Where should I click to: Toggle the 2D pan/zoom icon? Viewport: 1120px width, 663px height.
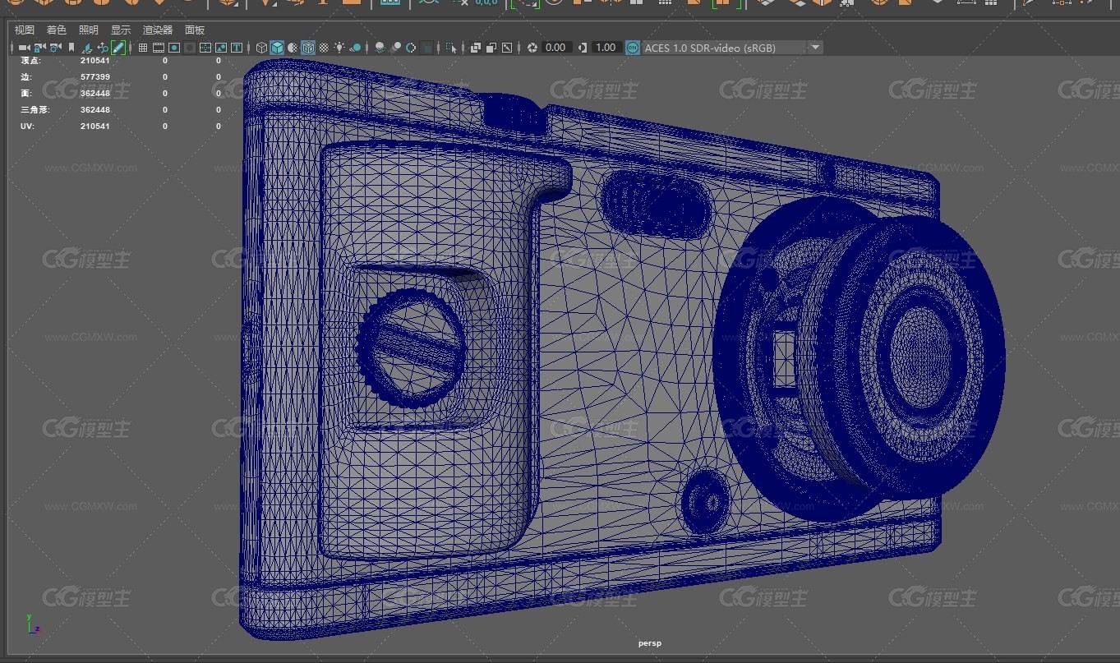tap(102, 48)
